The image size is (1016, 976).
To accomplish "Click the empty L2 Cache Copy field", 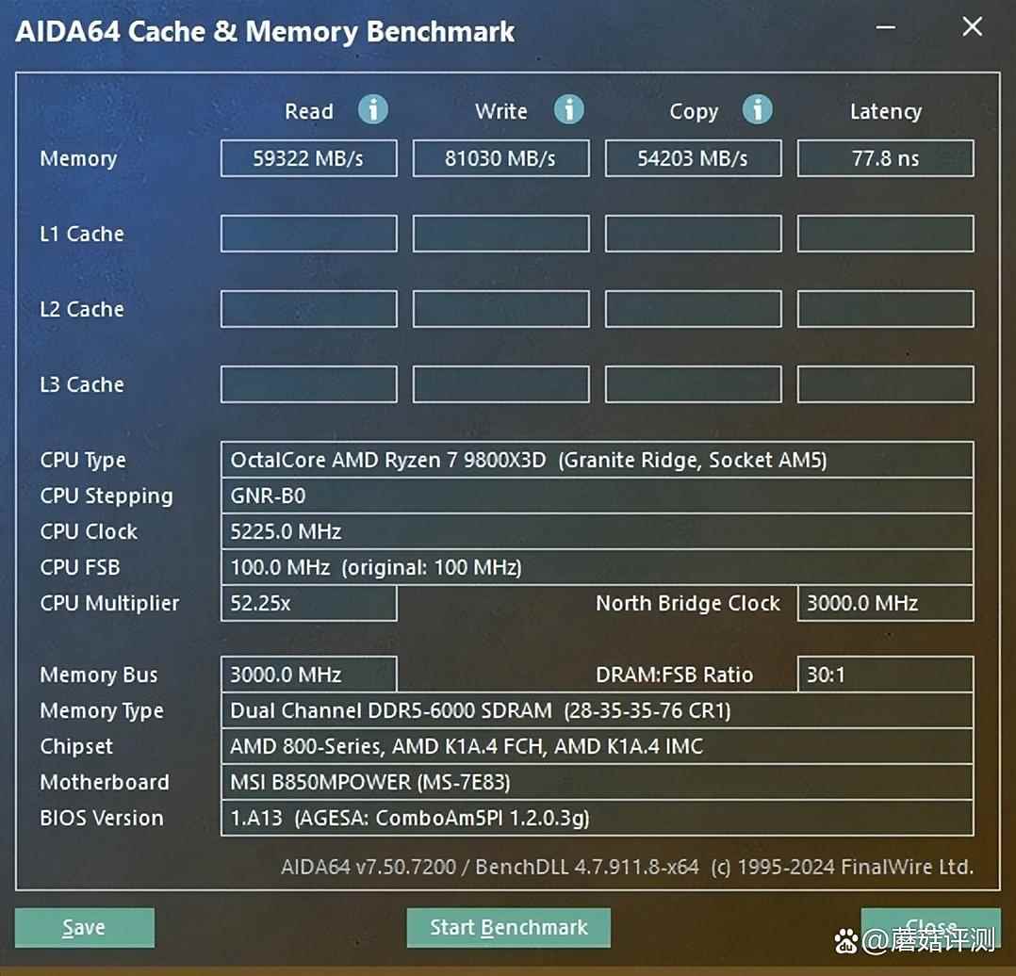I will tap(694, 309).
